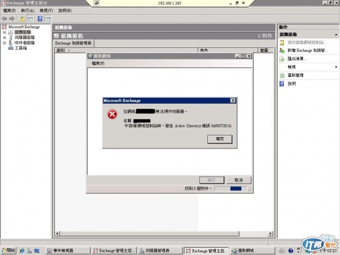
Task: Click 匯出清單... action link
Action: click(297, 59)
